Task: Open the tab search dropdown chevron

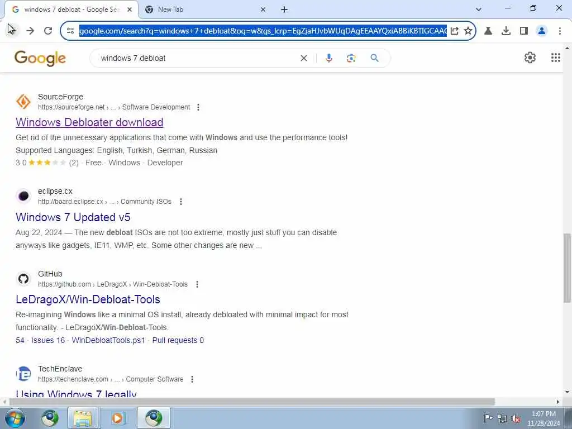Action: coord(478,9)
